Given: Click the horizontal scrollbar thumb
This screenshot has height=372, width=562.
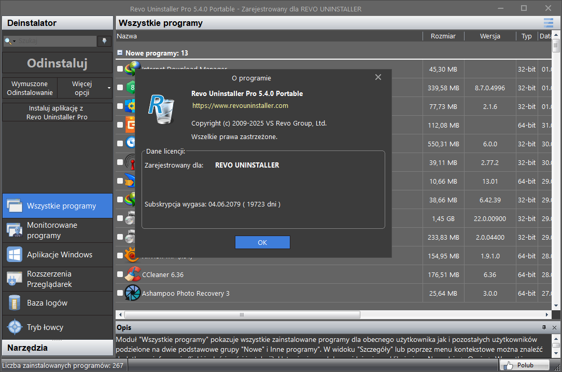Looking at the screenshot, I should 242,314.
